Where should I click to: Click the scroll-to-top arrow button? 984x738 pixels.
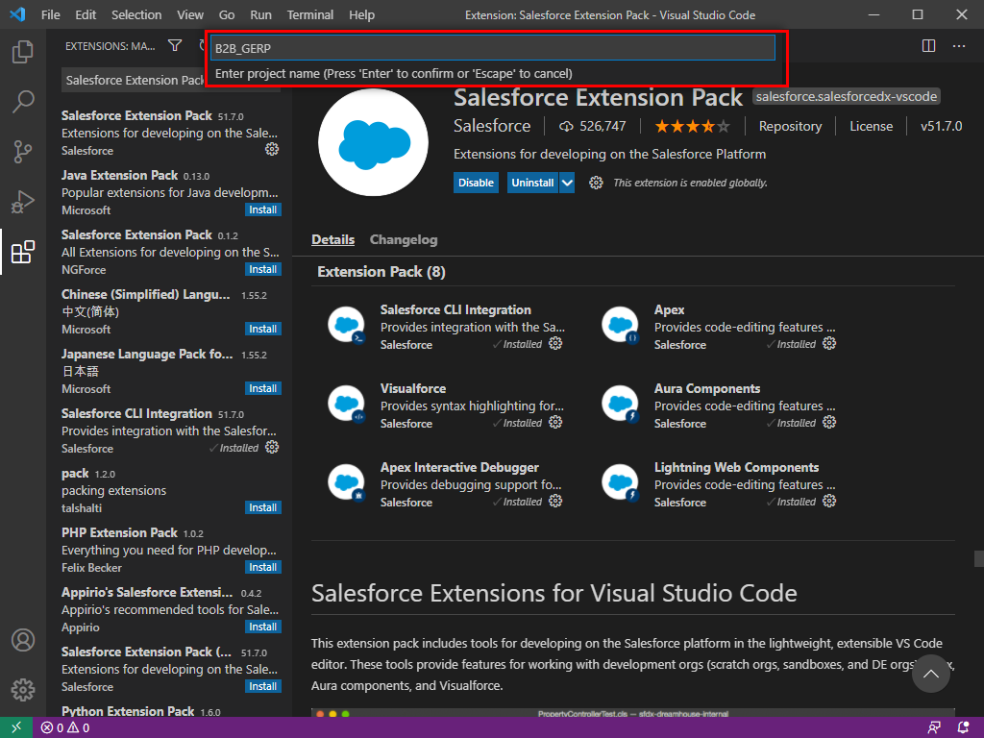pos(930,674)
